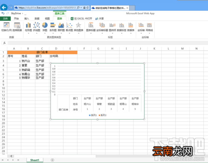208x163 pixels.
Task: Select row header 10
Action: click(3, 88)
